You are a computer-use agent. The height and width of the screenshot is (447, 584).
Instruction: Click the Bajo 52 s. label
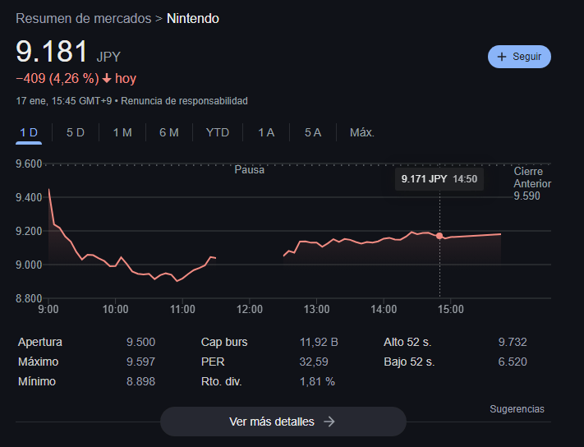[409, 362]
